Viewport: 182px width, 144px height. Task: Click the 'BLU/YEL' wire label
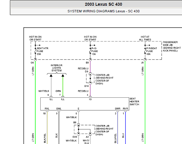coord(115,138)
